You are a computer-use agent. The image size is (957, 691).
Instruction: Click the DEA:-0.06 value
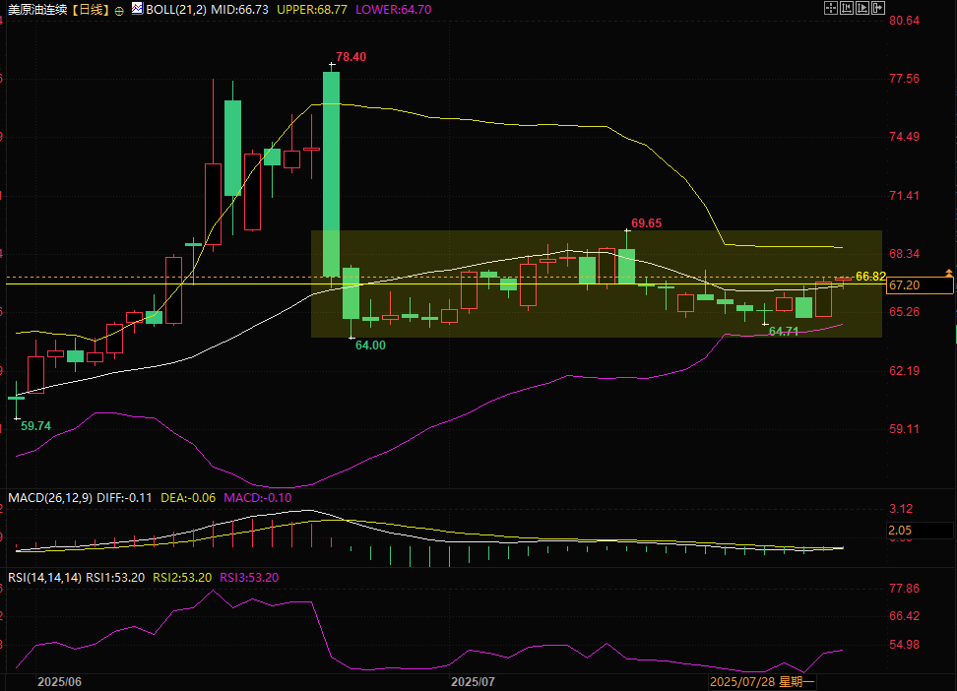pos(188,498)
